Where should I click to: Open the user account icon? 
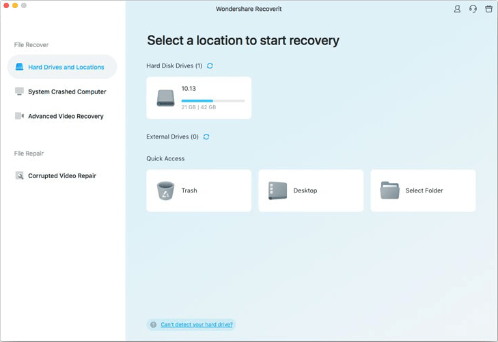pyautogui.click(x=457, y=9)
